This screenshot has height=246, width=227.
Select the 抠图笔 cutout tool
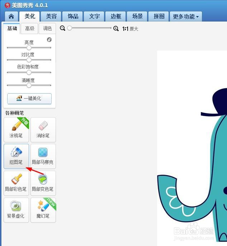click(x=16, y=156)
